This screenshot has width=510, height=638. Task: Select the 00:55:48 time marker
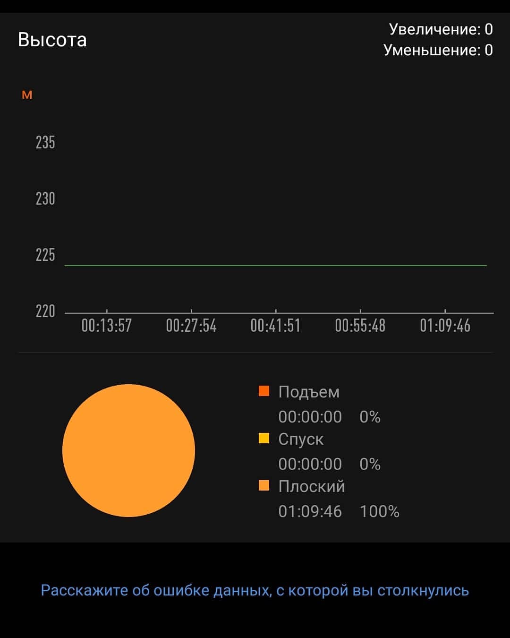coord(360,326)
